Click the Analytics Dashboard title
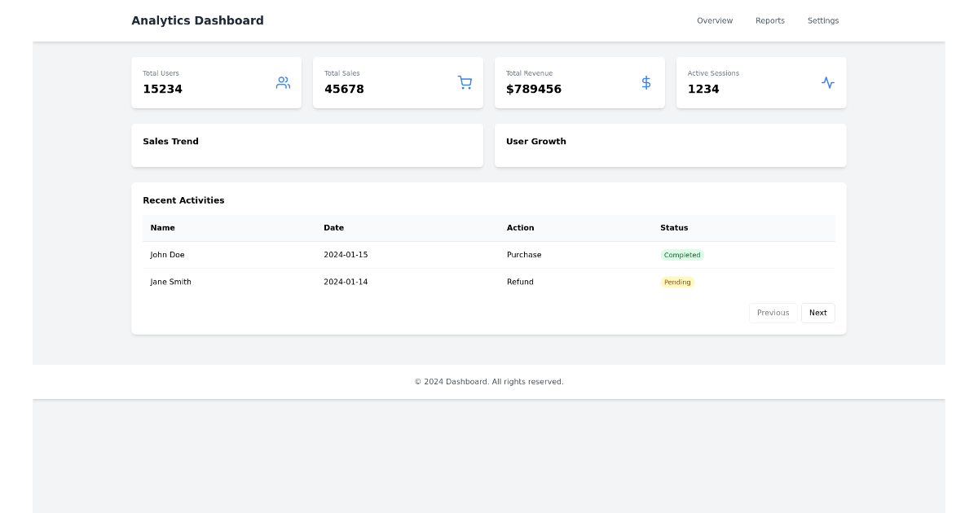Screen dimensions: 978x513 click(x=197, y=20)
